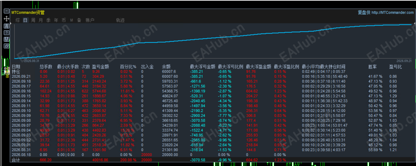Switch to the 周 weekly tab

click(33, 20)
